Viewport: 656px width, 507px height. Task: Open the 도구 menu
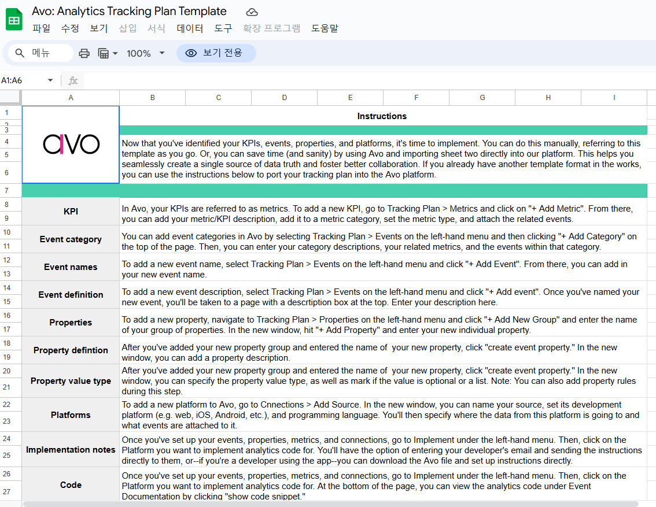223,28
